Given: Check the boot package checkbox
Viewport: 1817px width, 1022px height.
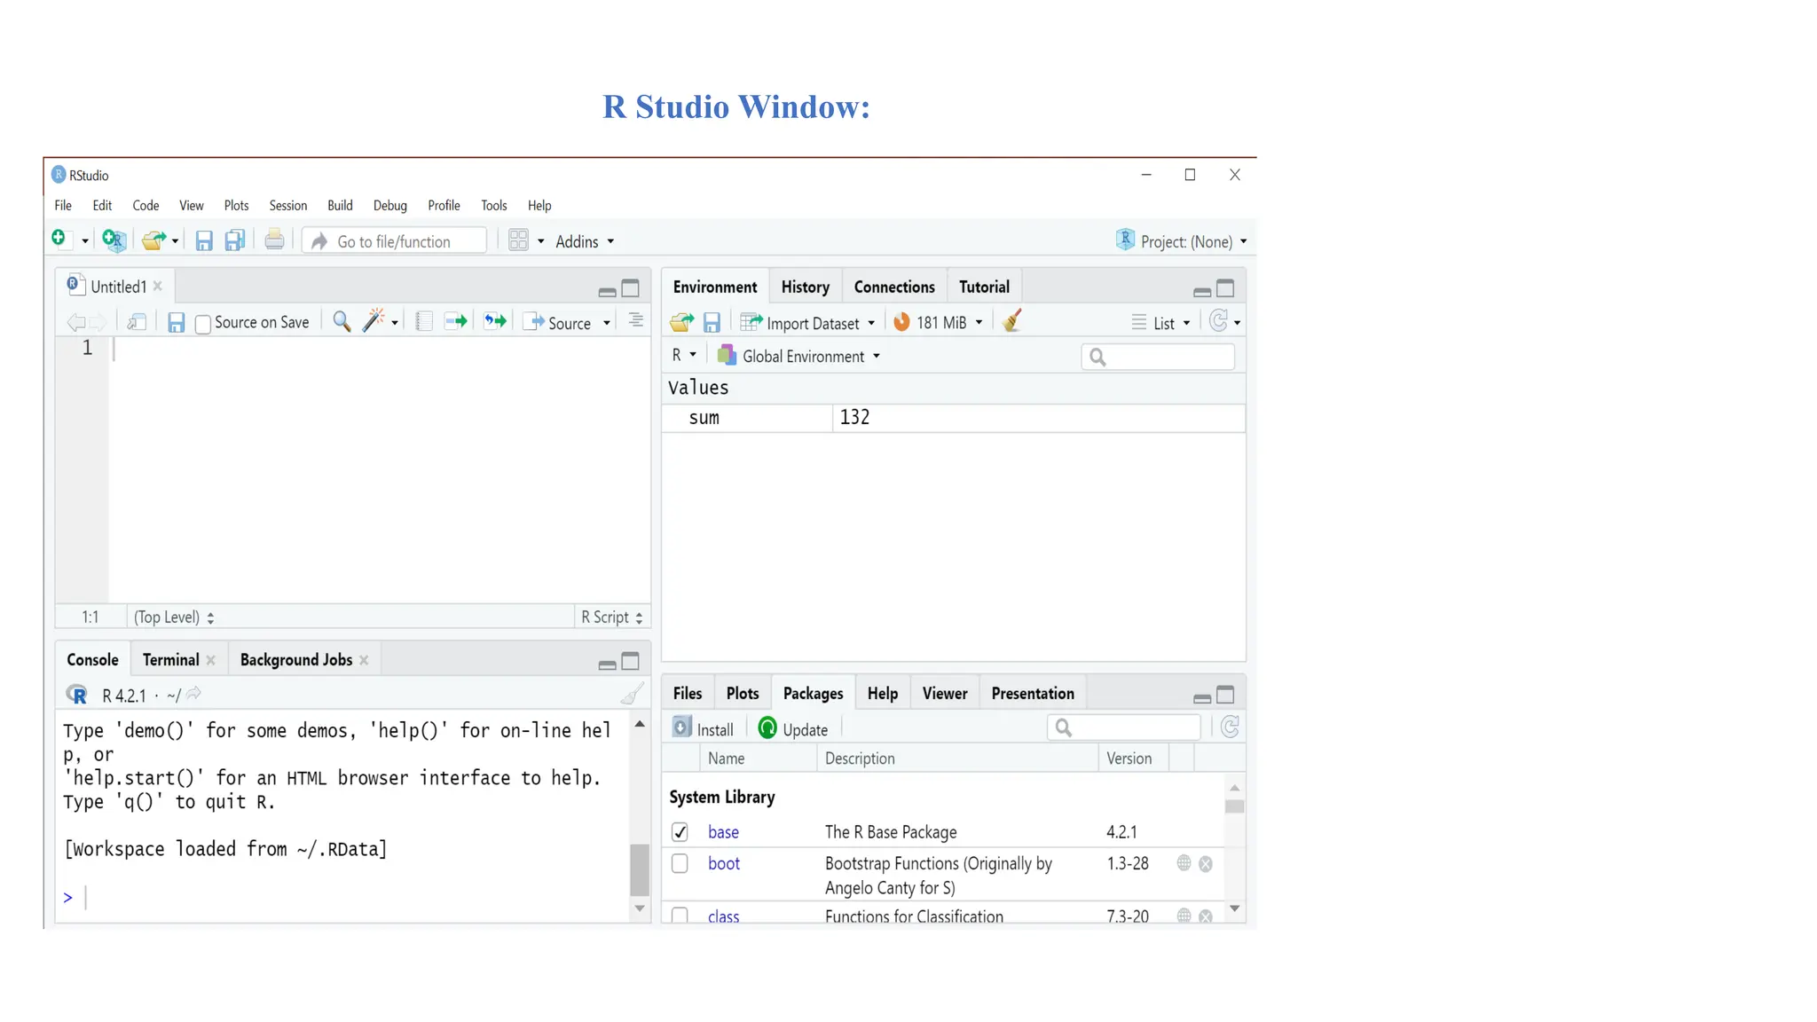Looking at the screenshot, I should (680, 864).
